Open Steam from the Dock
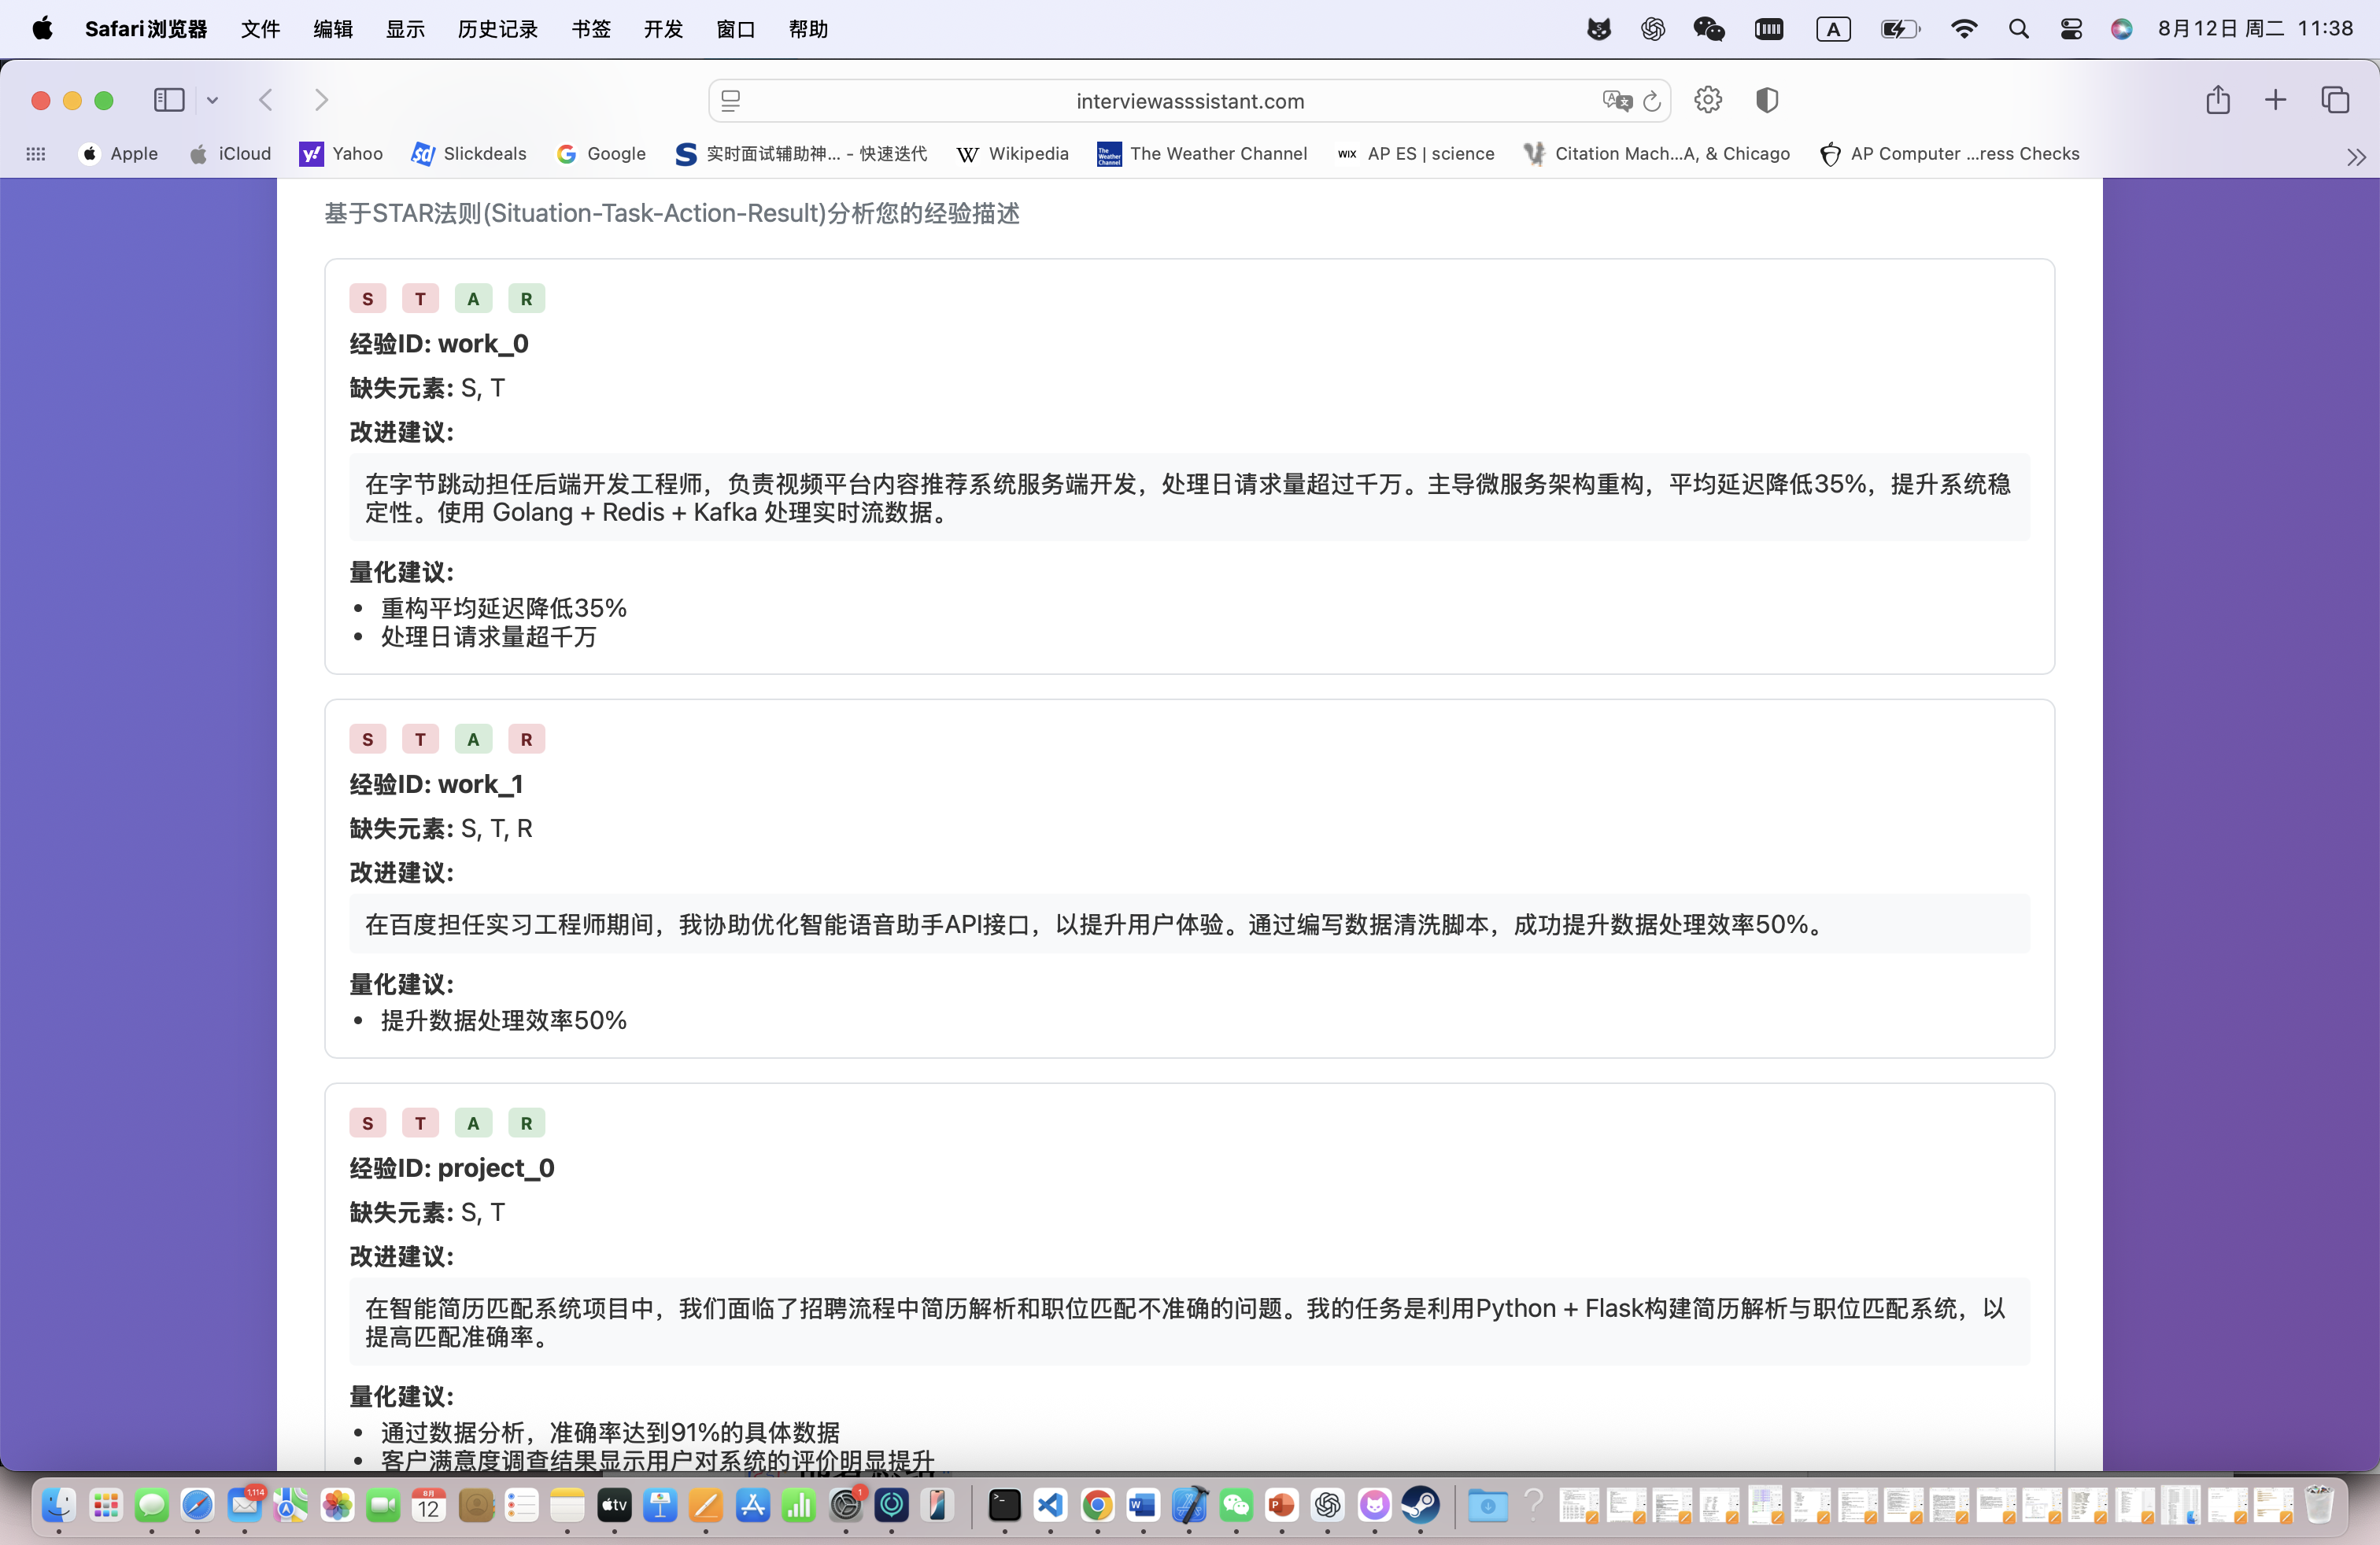 pos(1420,1505)
